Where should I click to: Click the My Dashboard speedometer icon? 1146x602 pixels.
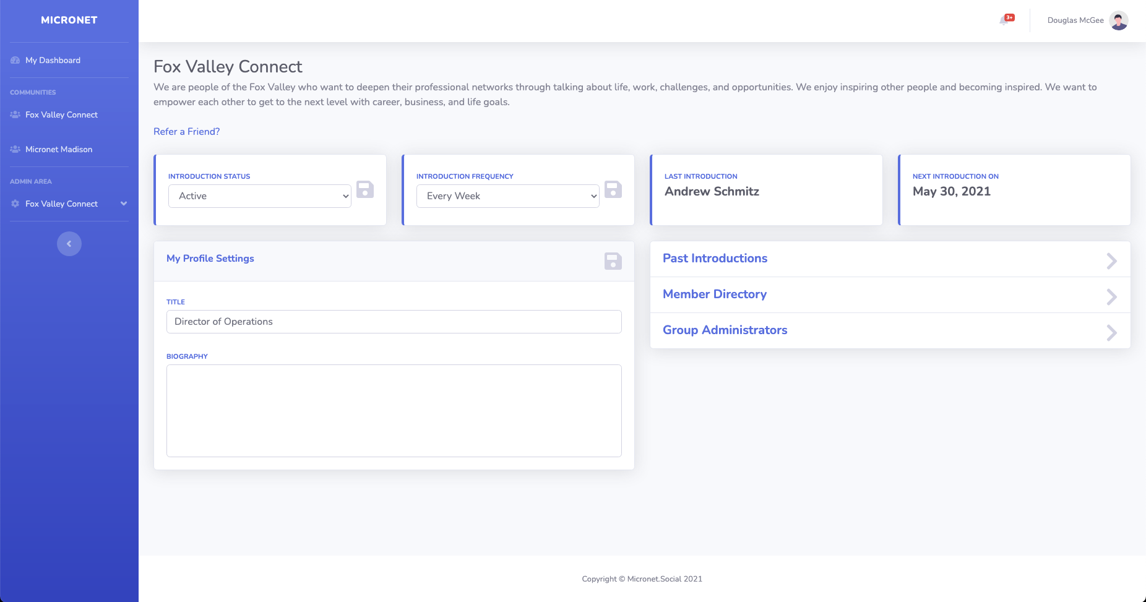click(15, 60)
